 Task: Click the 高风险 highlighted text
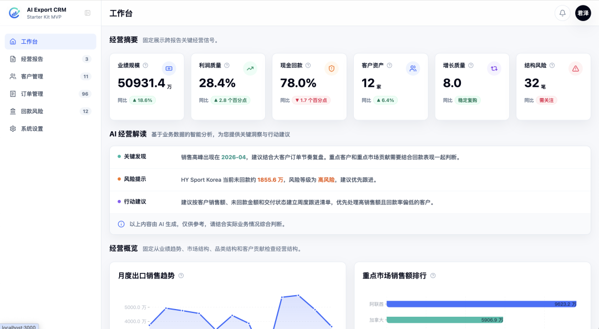[326, 180]
